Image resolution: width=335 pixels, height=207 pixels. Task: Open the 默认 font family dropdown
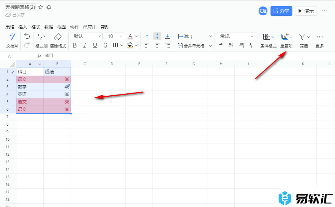87,36
